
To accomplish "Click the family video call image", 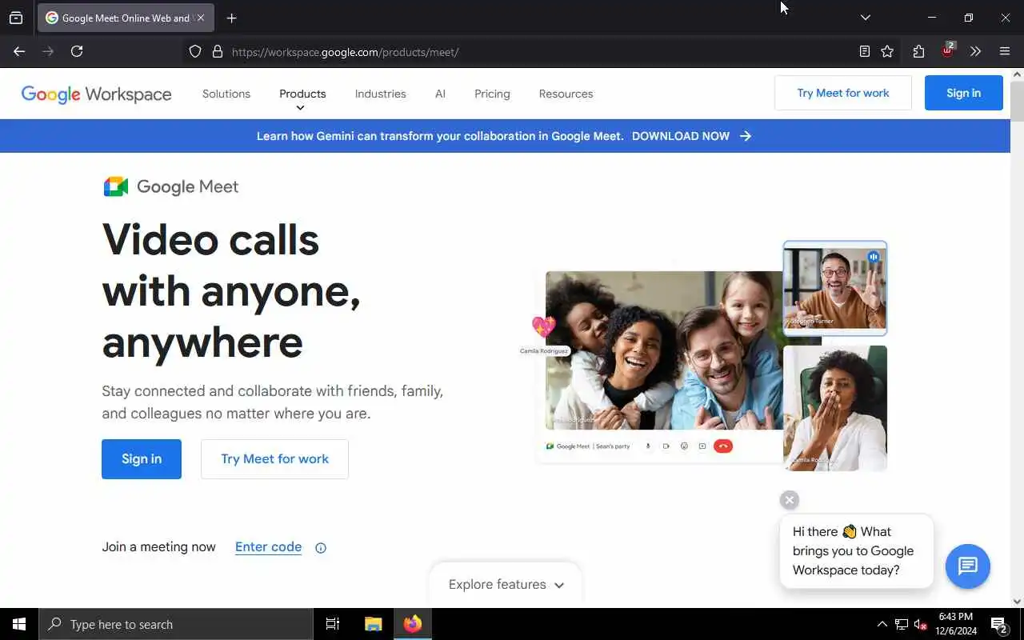I will pos(664,350).
